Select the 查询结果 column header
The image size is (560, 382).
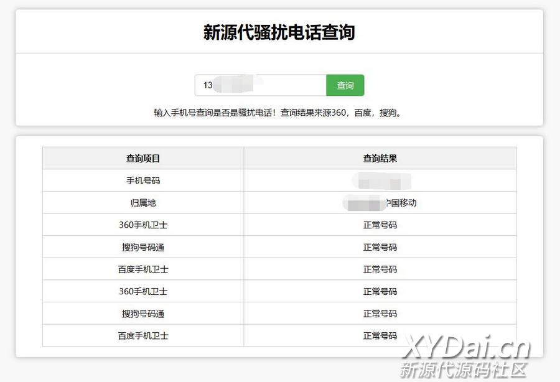click(x=380, y=159)
